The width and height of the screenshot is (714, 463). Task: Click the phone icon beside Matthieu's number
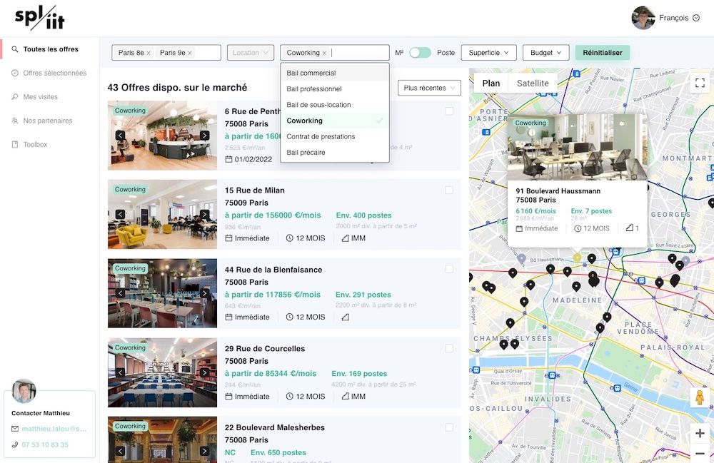[14, 444]
